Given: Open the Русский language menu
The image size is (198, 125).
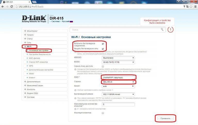Looking at the screenshot, I should (x=65, y=21).
